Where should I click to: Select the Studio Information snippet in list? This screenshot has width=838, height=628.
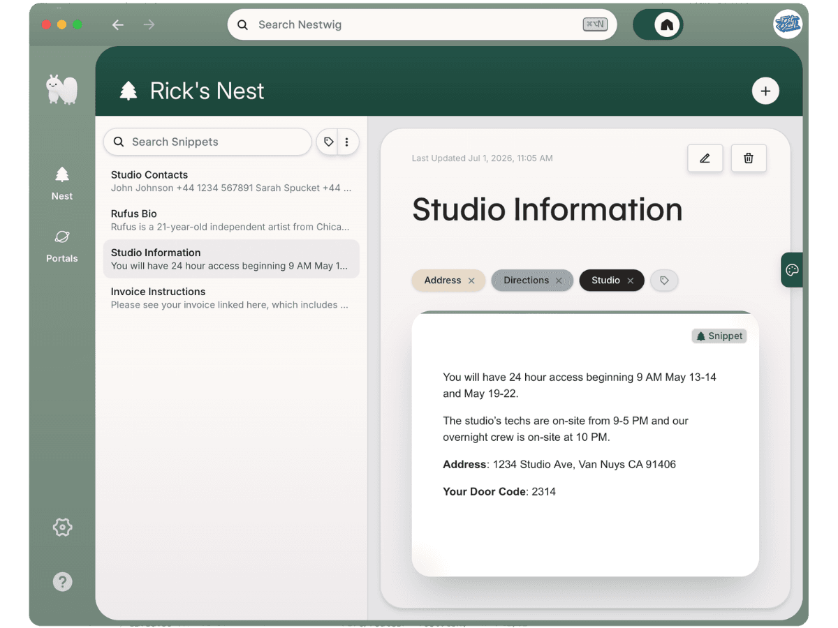[x=231, y=259]
